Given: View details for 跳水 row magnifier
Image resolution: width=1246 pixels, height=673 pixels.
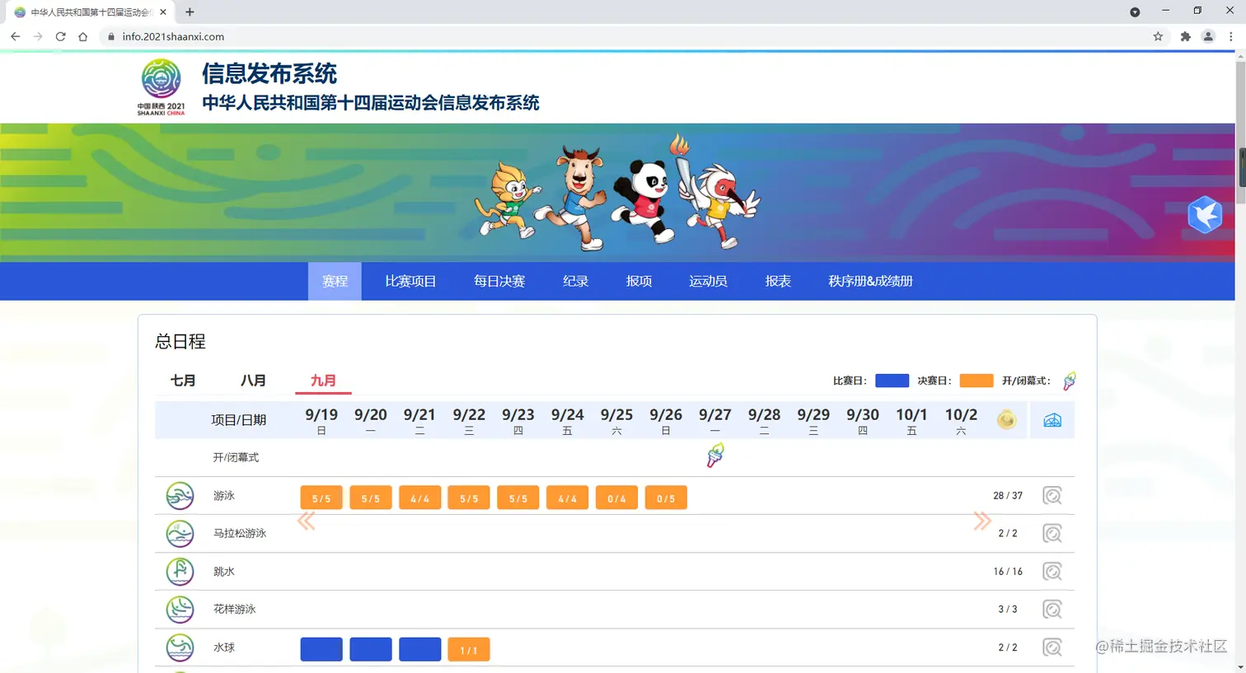Looking at the screenshot, I should [x=1052, y=572].
